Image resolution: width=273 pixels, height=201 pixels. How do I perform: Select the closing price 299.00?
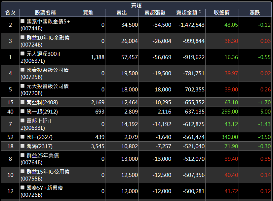coord(230,112)
